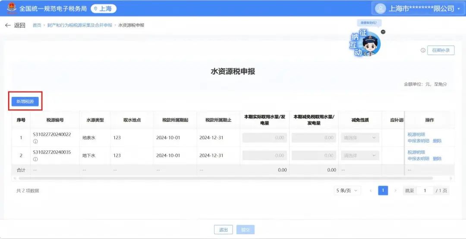
Task: Go to the next page arrow
Action: 395,190
